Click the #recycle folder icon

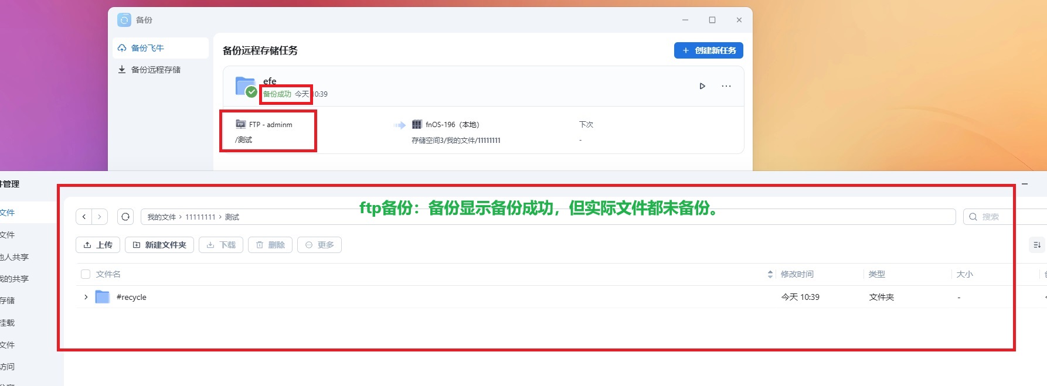(x=103, y=297)
